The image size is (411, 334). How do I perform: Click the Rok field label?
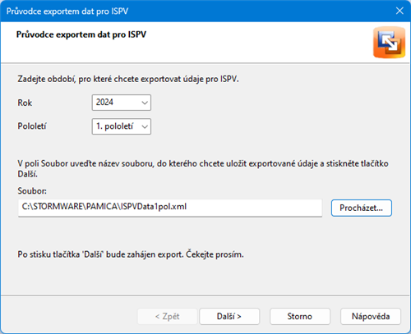click(x=25, y=103)
